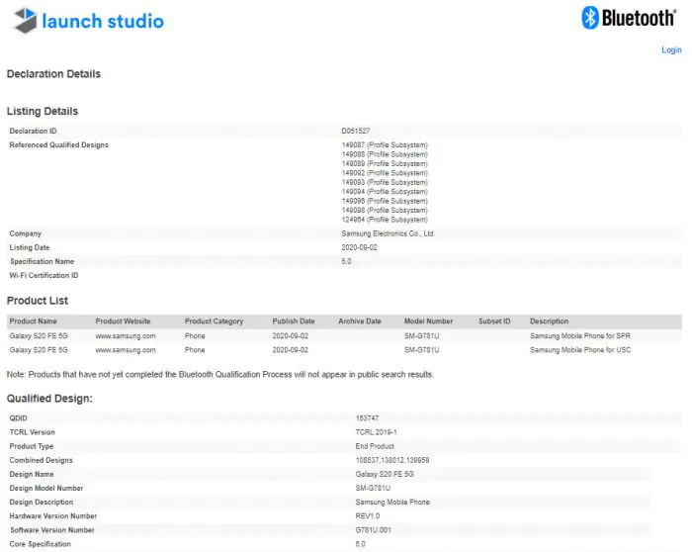Screen dimensions: 692x552
Task: Click the 'TCRL Version' label
Action: (33, 432)
